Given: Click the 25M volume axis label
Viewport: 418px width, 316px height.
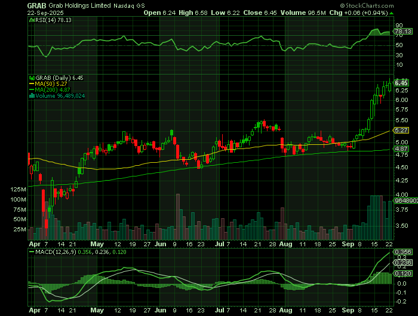Looking at the screenshot, I should (x=20, y=230).
